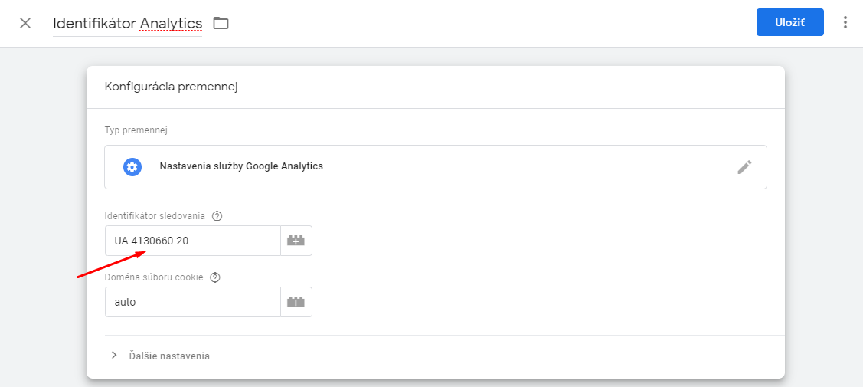This screenshot has width=863, height=387.
Task: Click the Identifikátor sledovania label text
Action: [x=155, y=216]
